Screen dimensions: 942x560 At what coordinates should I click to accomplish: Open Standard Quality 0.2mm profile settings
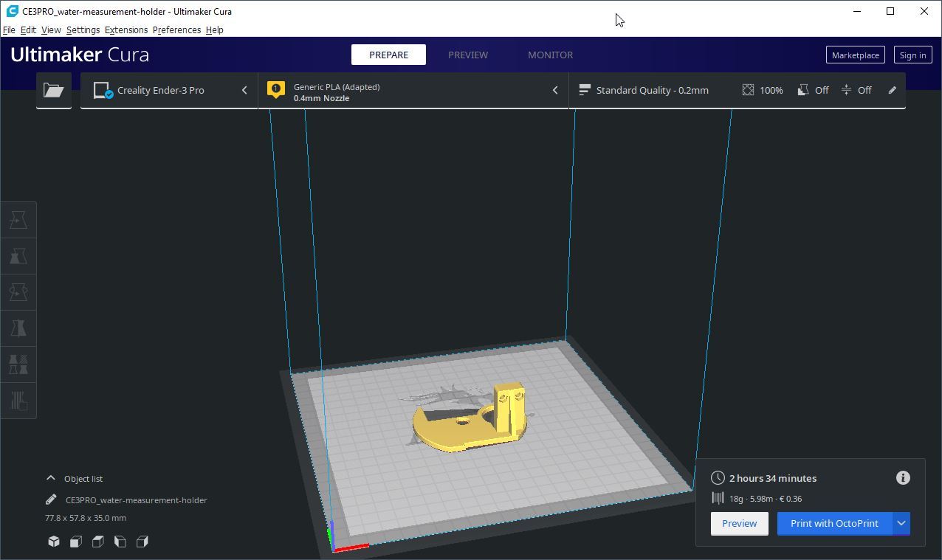coord(653,90)
